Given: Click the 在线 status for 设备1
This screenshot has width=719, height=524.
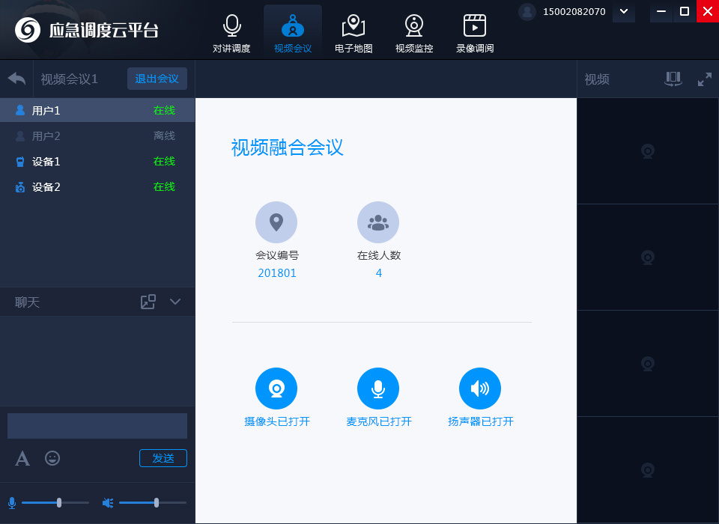Looking at the screenshot, I should [x=164, y=162].
